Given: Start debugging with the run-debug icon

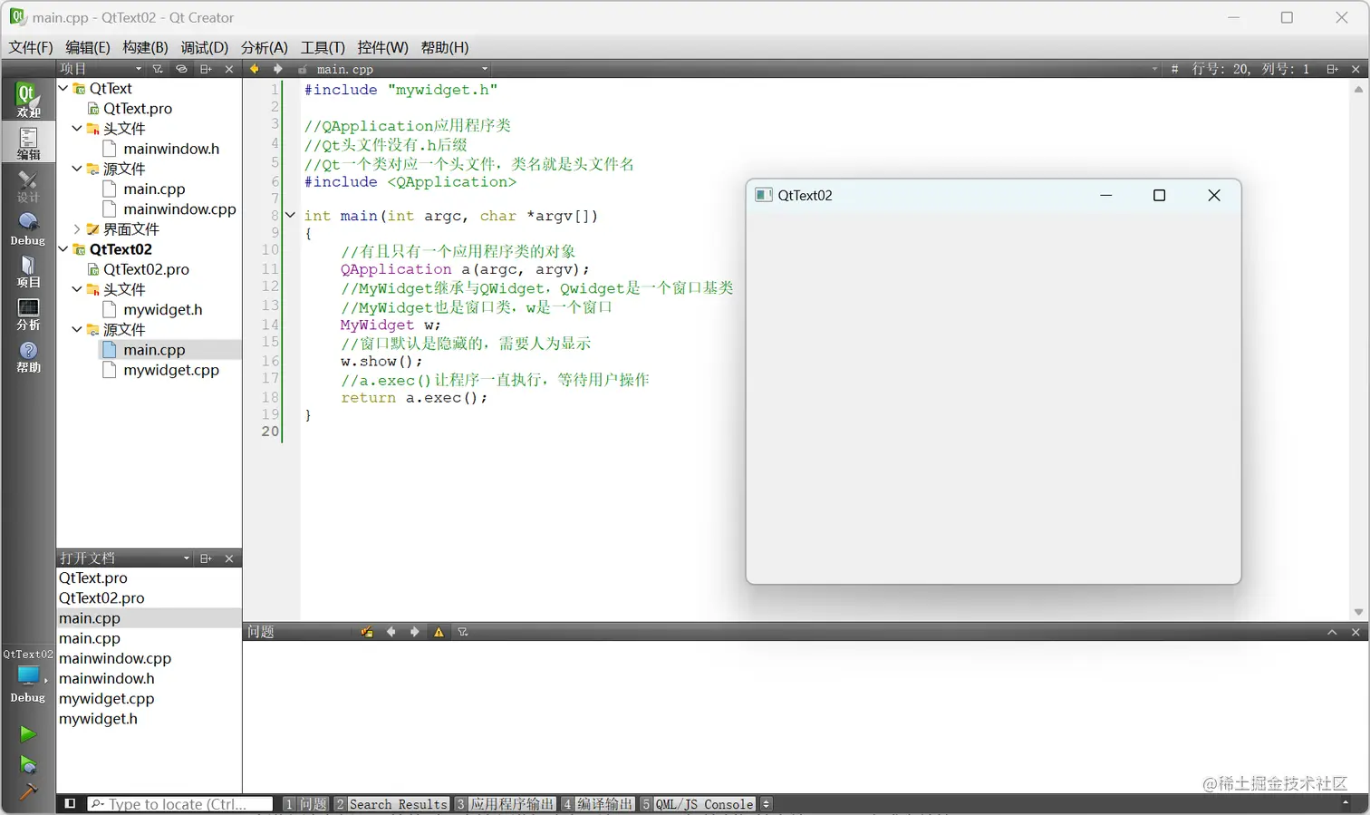Looking at the screenshot, I should coord(28,764).
